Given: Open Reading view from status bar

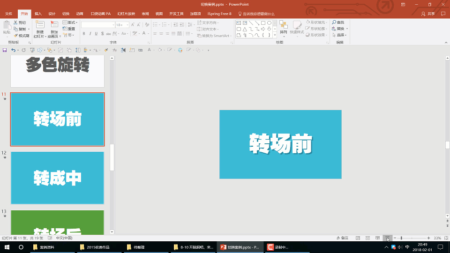Looking at the screenshot, I should pos(377,238).
